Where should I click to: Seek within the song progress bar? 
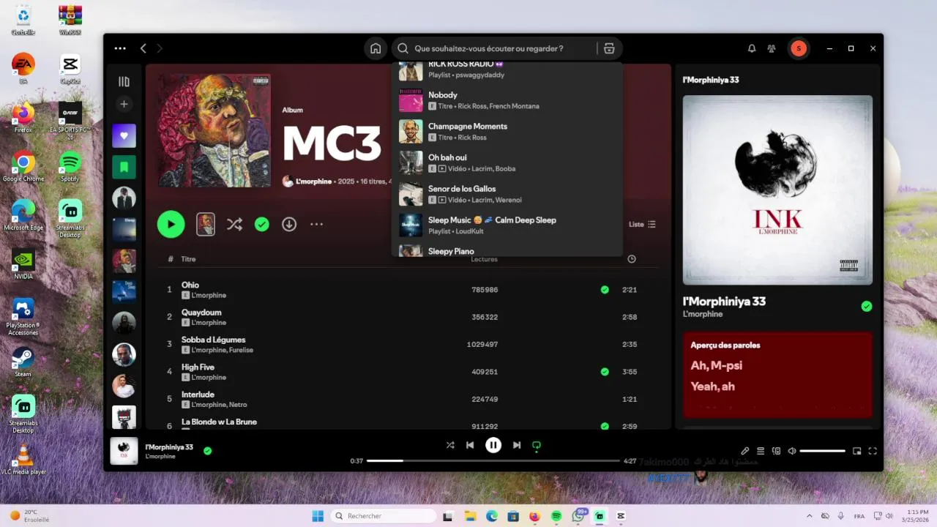pyautogui.click(x=493, y=461)
